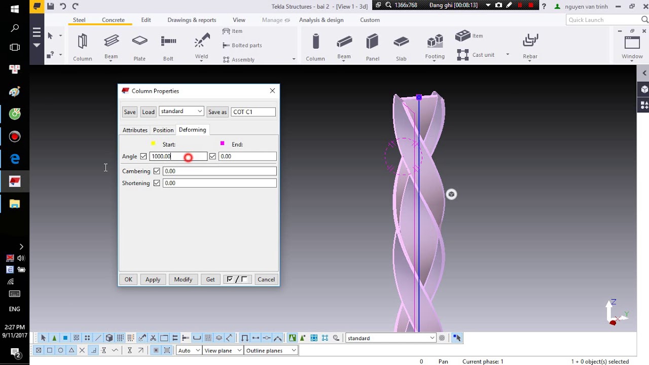
Task: Open the View plane dropdown
Action: coord(222,350)
